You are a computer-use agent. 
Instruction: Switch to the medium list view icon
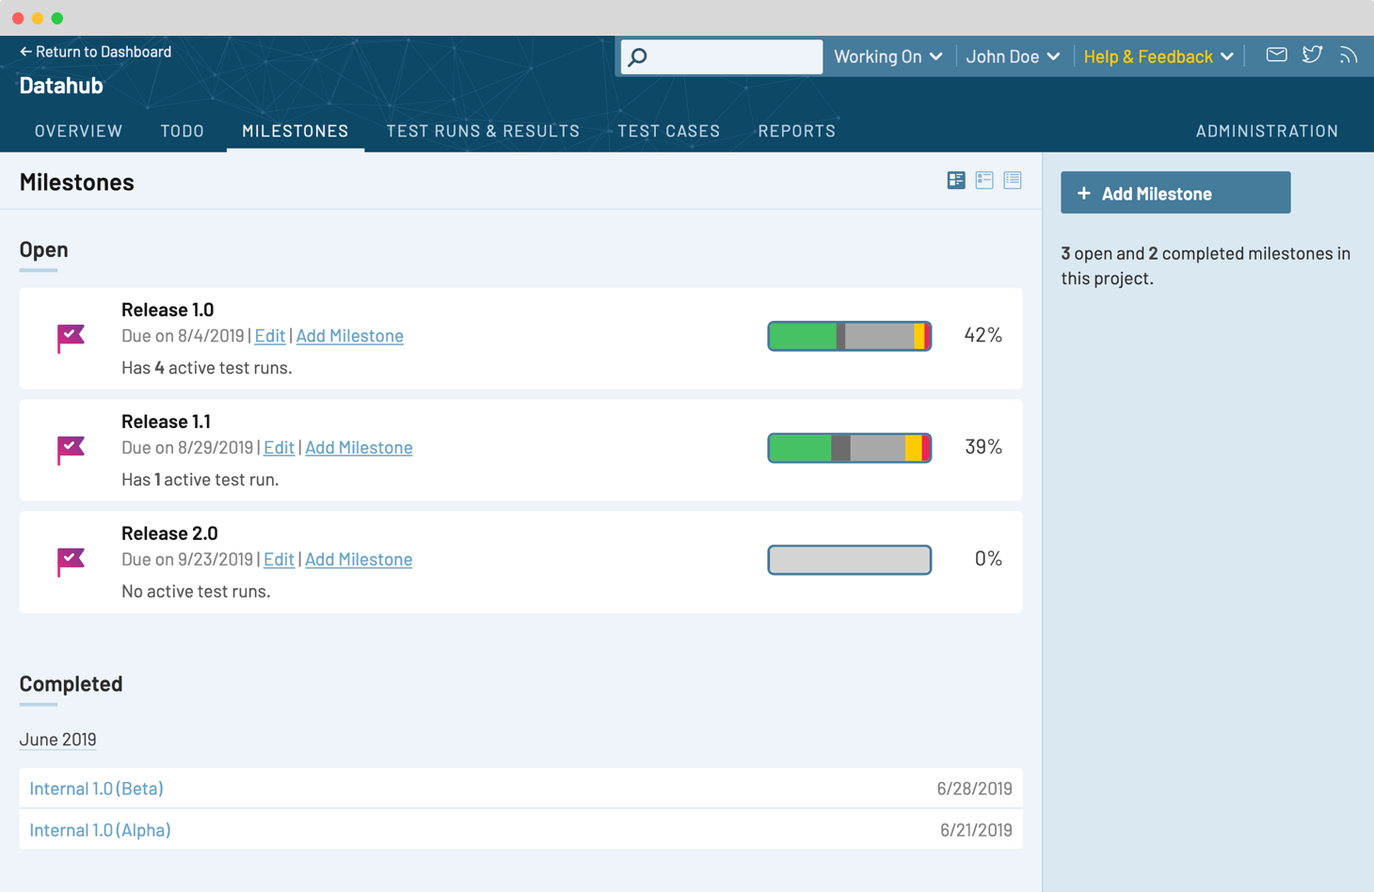pos(984,180)
